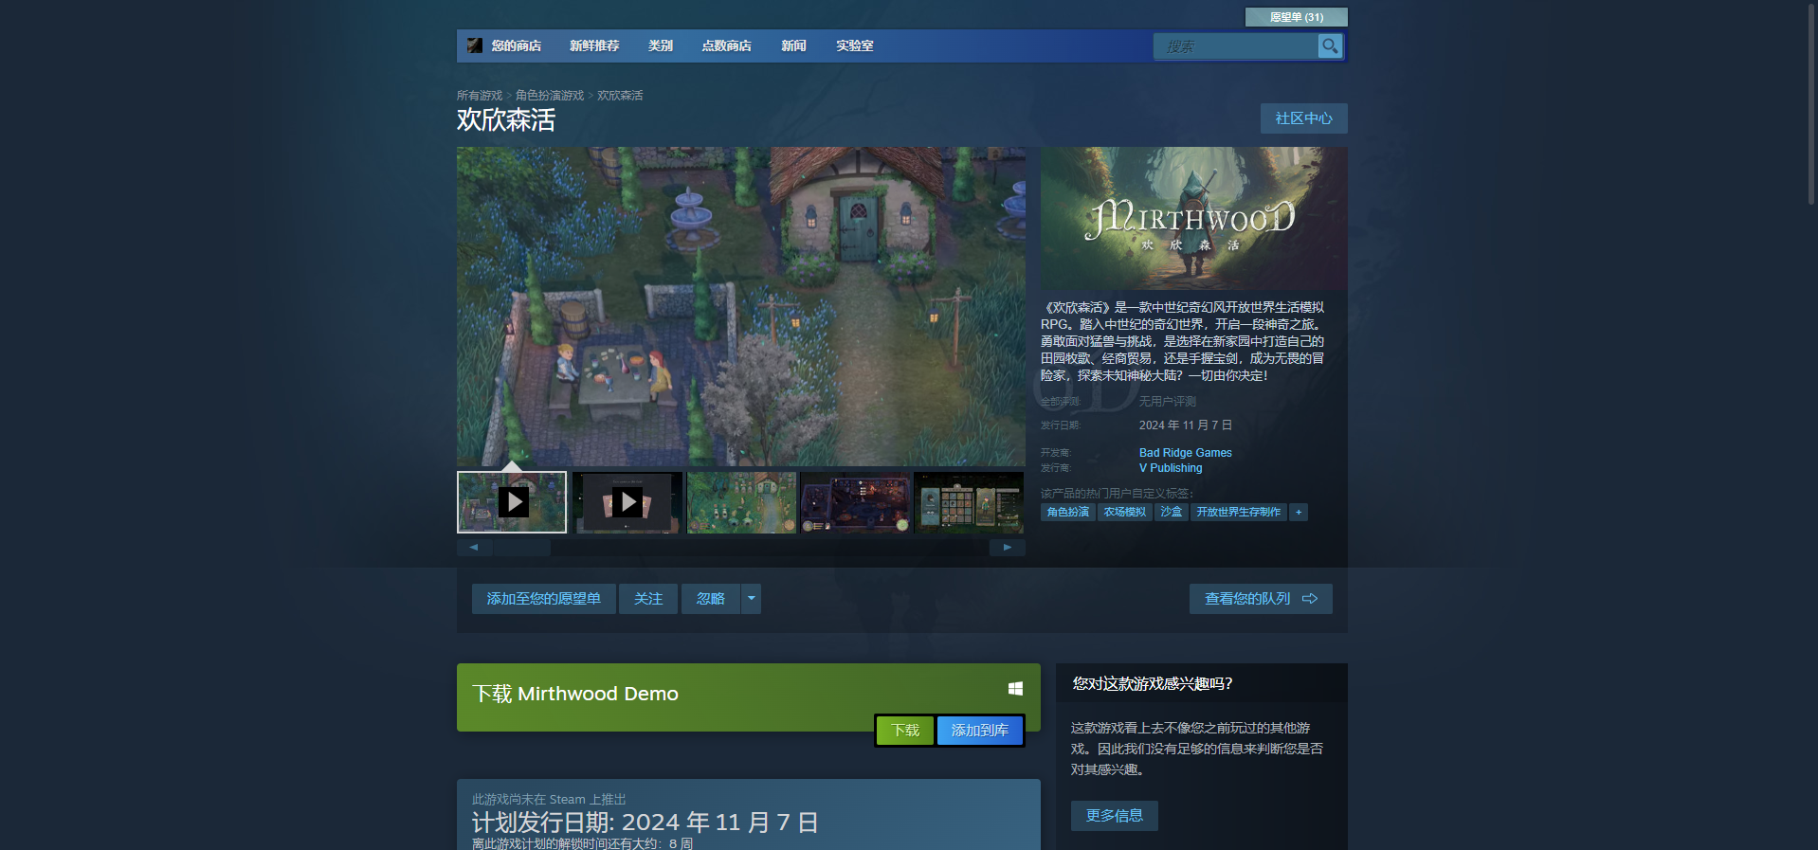Open the Bad Ridge Games developer link
1818x850 pixels.
tap(1186, 453)
